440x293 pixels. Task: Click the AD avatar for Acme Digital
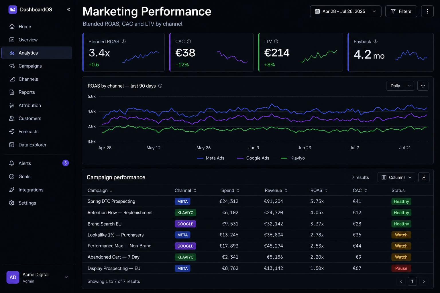click(13, 277)
